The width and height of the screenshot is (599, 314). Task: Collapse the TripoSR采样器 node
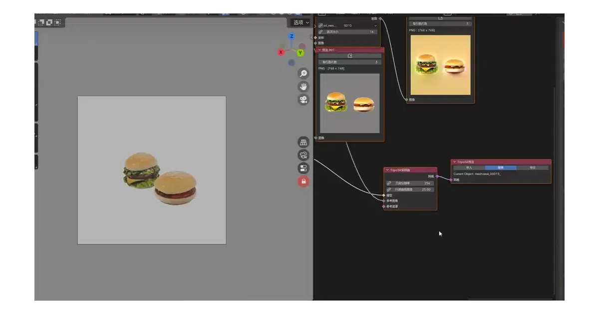(387, 170)
